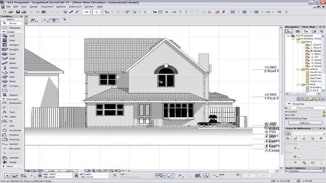Select the Text tool
The width and height of the screenshot is (326, 183).
11,112
